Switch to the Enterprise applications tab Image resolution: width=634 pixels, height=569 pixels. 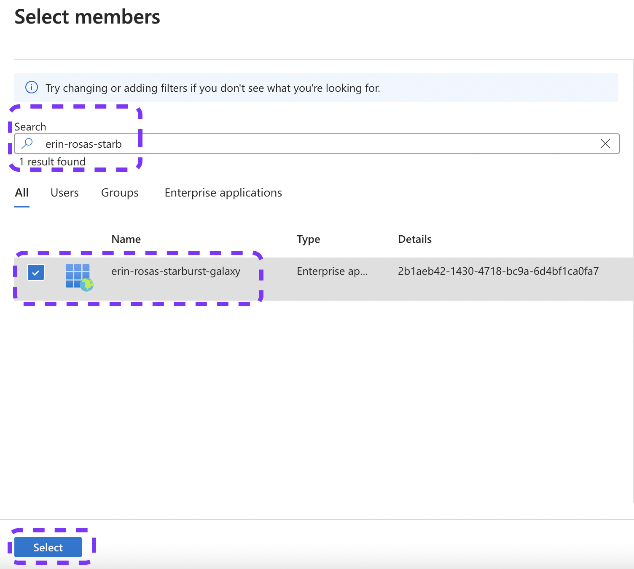[x=223, y=193]
